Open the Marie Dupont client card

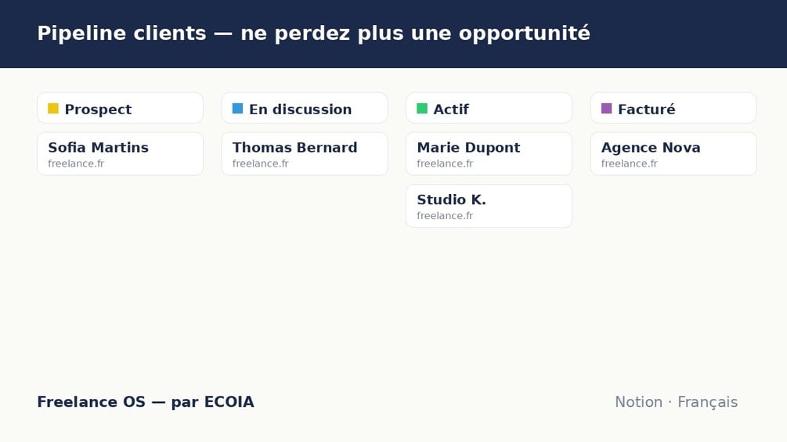(x=489, y=154)
